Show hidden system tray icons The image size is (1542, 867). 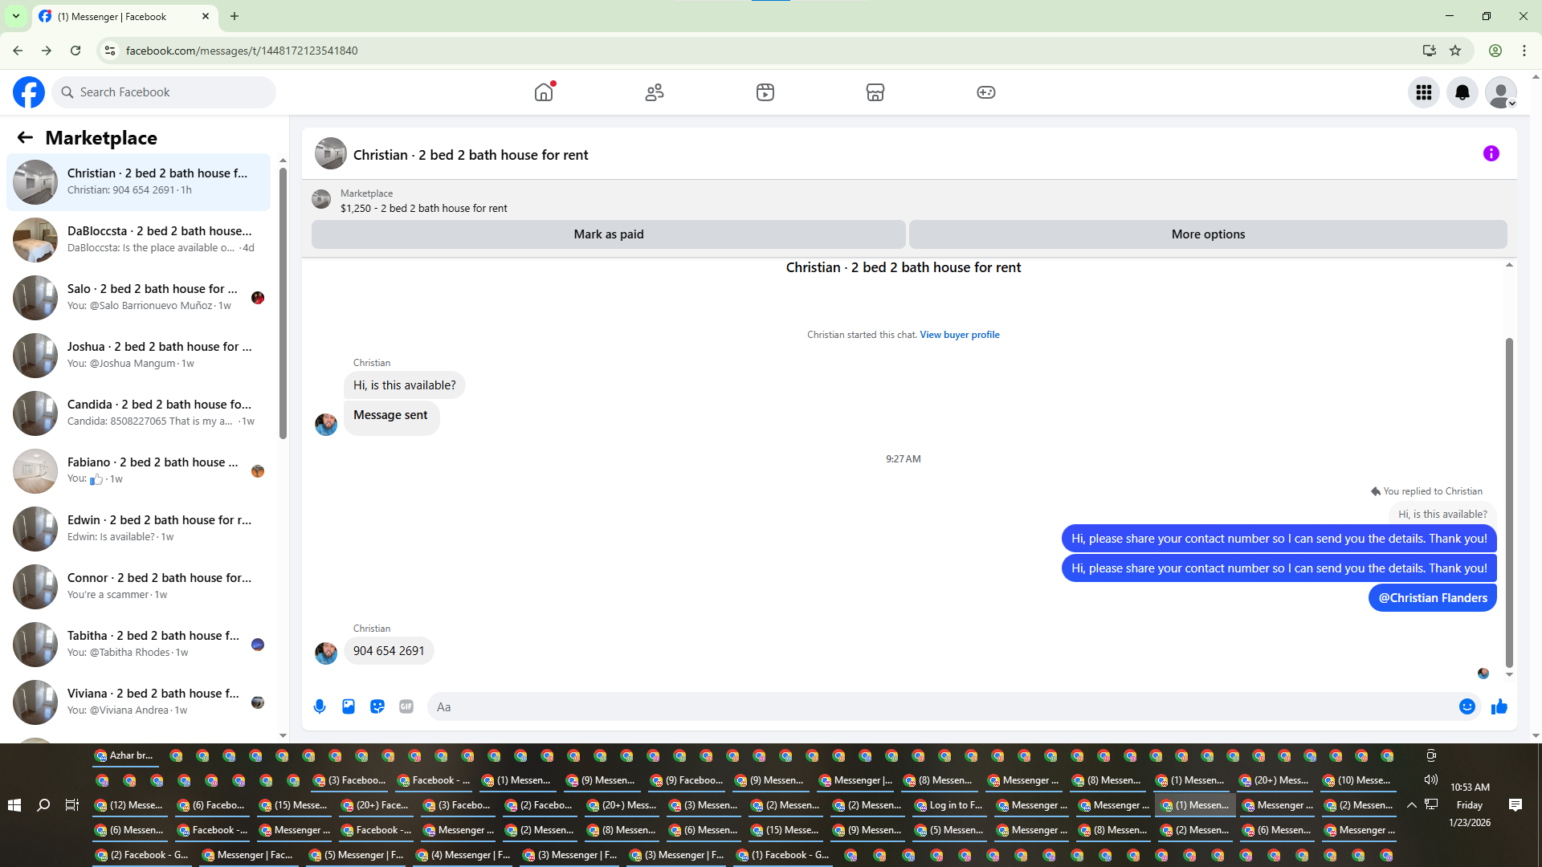tap(1411, 804)
